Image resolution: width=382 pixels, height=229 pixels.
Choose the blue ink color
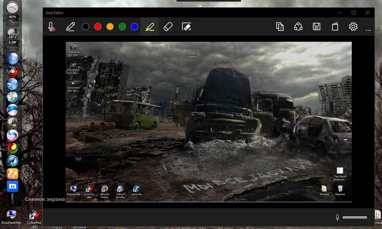tap(134, 27)
